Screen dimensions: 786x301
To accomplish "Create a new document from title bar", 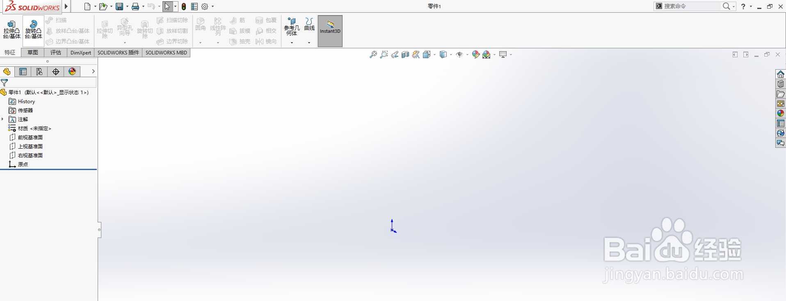I will coord(87,6).
